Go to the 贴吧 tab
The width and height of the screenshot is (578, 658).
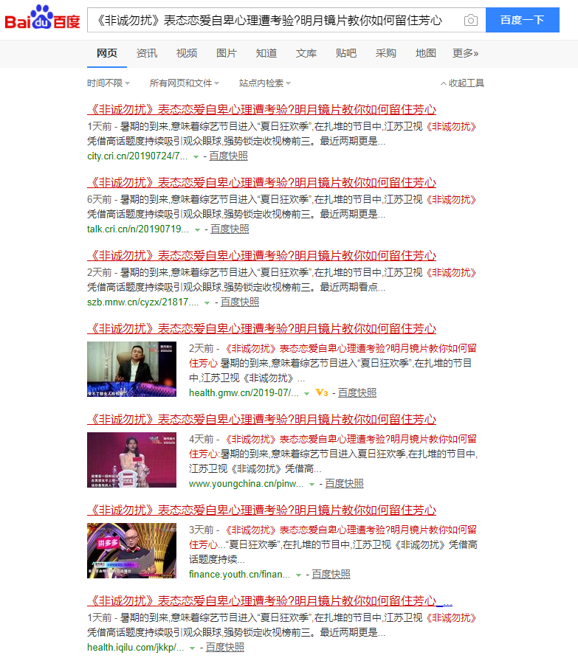346,53
